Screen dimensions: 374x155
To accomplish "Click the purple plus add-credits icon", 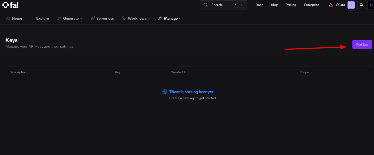I will [351, 5].
